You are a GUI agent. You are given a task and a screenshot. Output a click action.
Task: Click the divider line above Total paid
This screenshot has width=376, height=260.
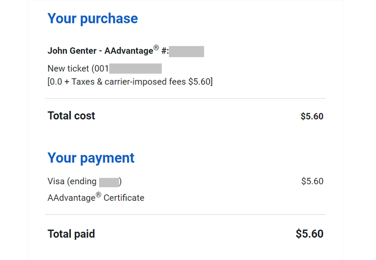(186, 215)
